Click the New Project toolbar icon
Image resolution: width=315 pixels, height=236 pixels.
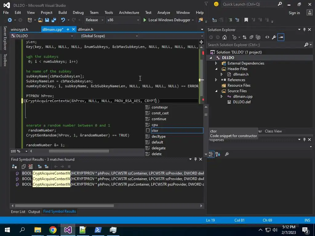30,20
